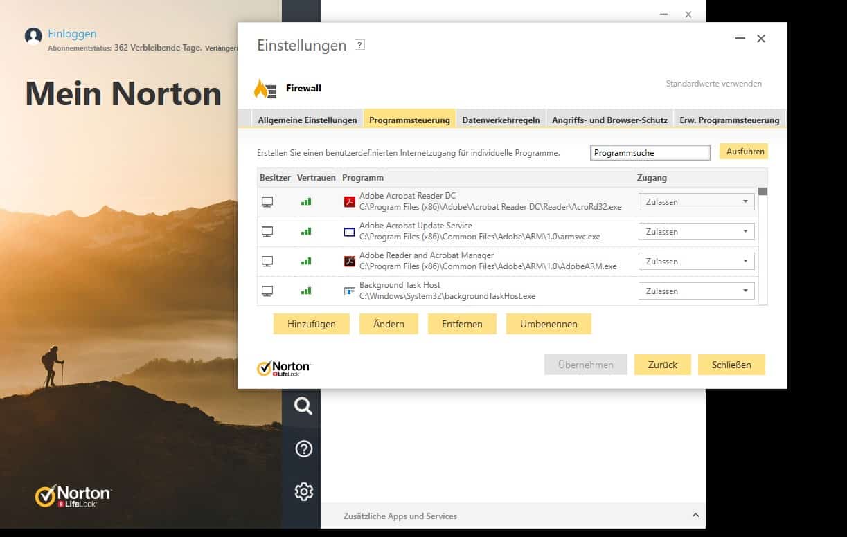Open the help circle icon in Norton sidebar
The width and height of the screenshot is (847, 537).
pos(303,449)
